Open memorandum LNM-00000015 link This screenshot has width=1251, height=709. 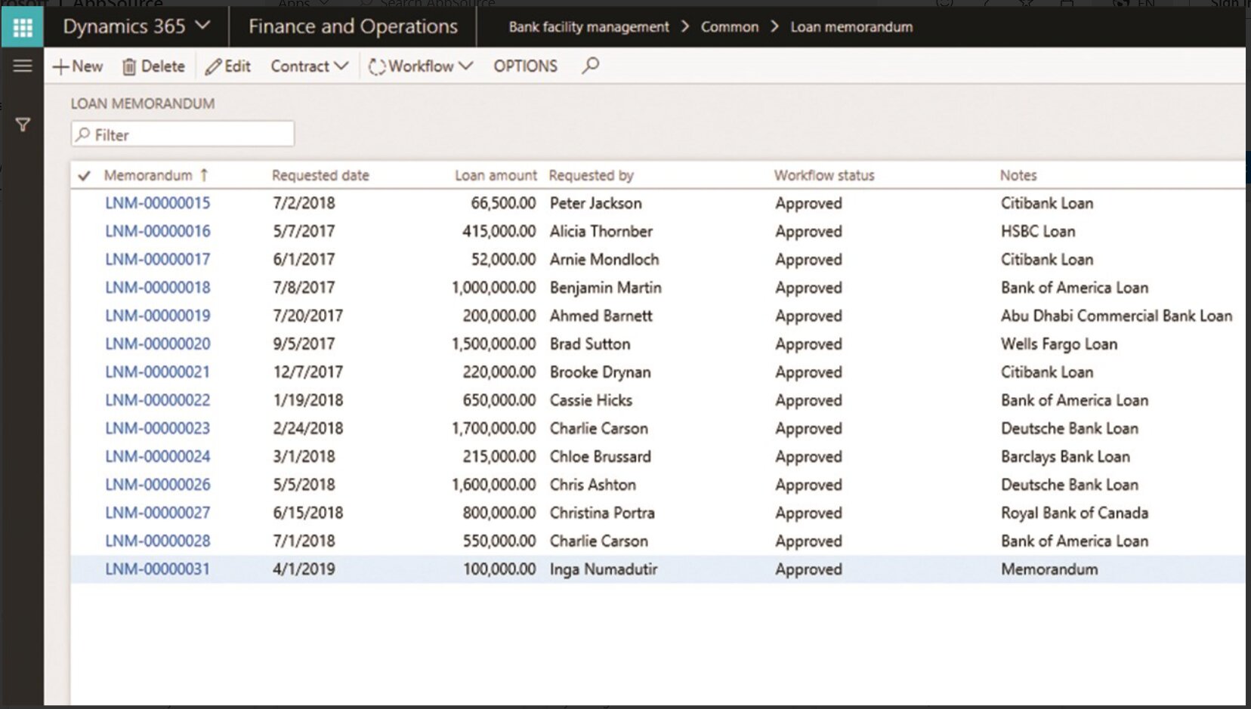coord(157,203)
